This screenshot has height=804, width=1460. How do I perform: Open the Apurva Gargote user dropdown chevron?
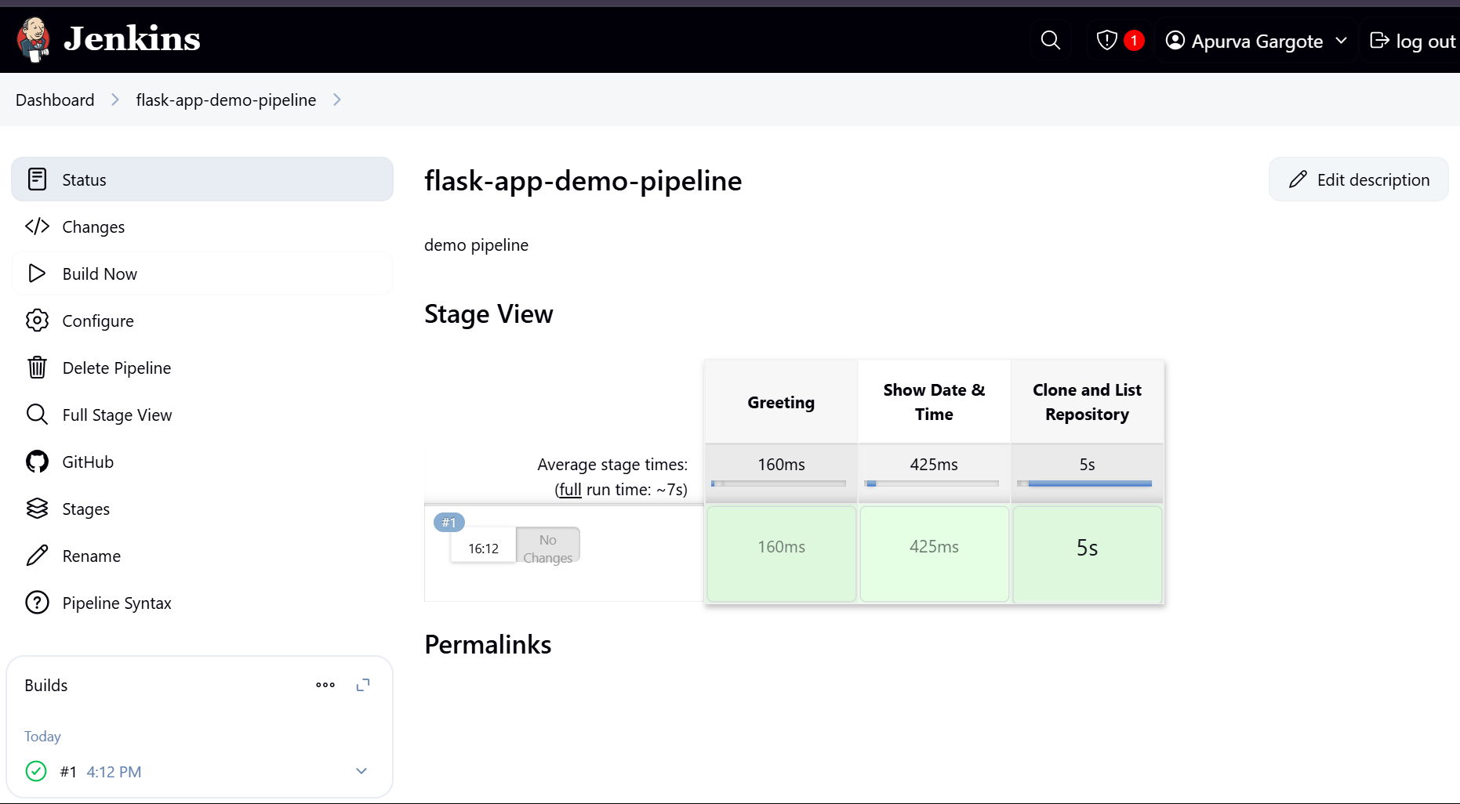pyautogui.click(x=1341, y=40)
